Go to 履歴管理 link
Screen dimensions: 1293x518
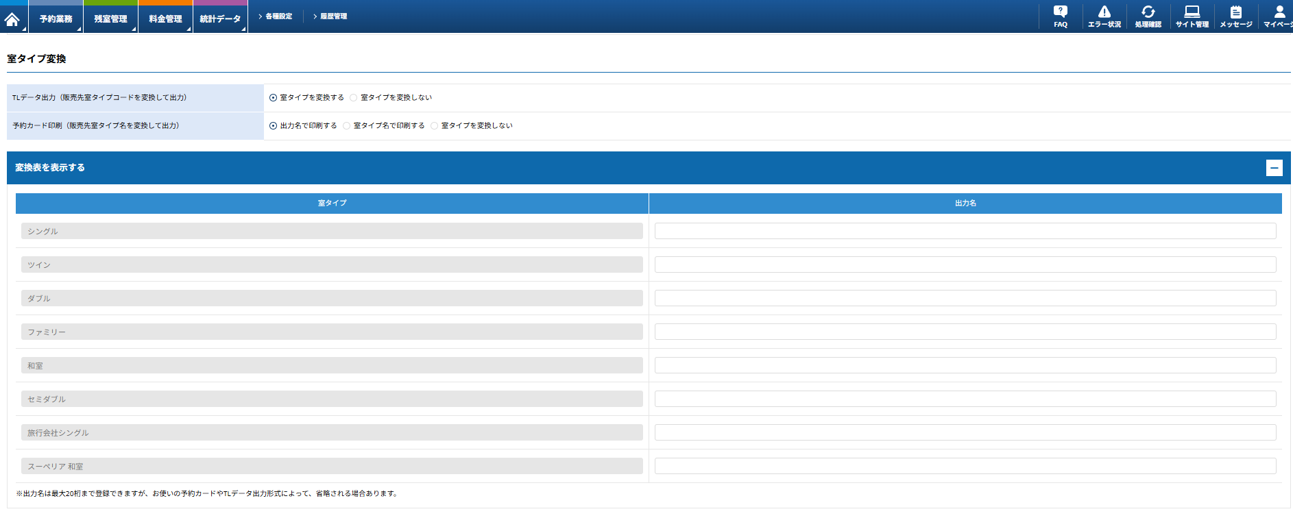[333, 16]
